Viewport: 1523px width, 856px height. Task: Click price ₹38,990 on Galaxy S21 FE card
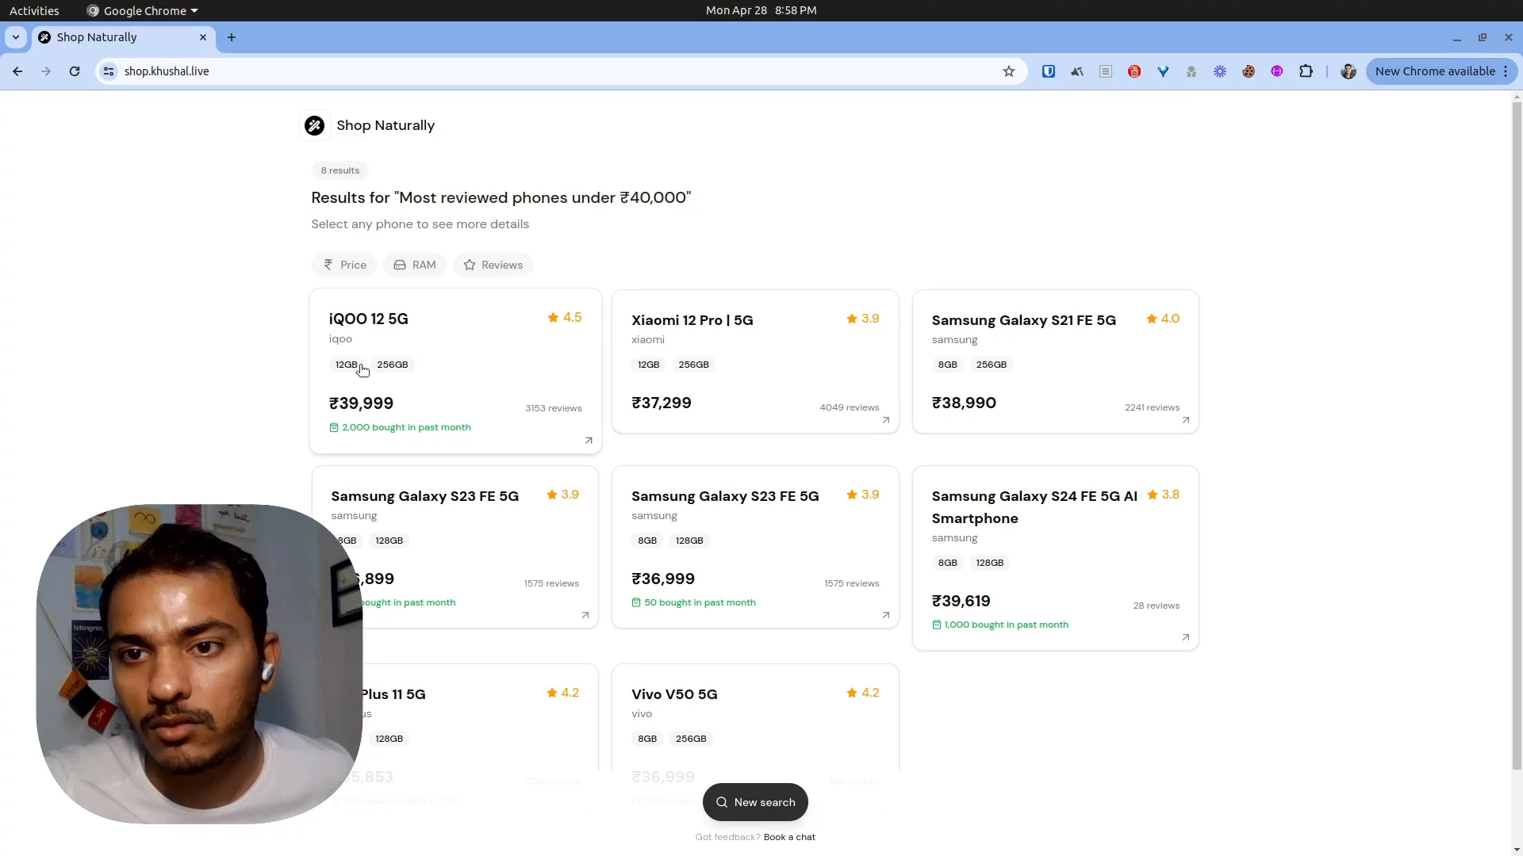[965, 403]
